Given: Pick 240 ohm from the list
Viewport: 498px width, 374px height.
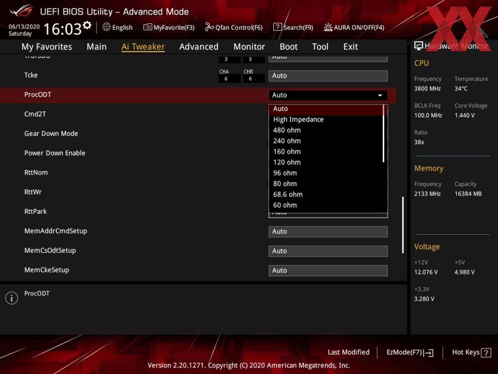Looking at the screenshot, I should point(326,141).
